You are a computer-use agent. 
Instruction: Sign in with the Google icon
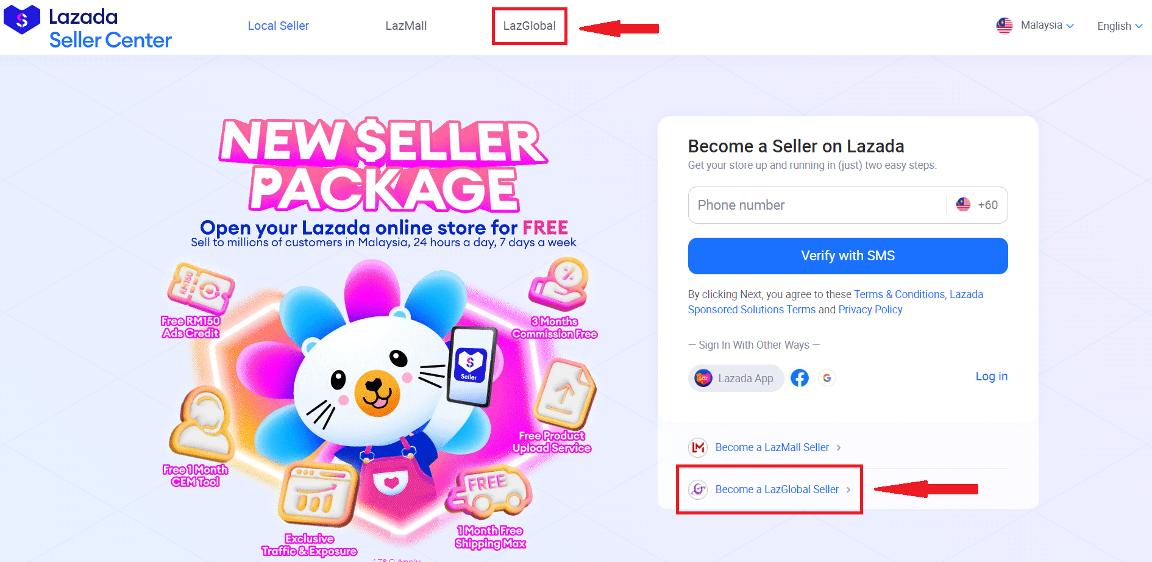pos(827,378)
